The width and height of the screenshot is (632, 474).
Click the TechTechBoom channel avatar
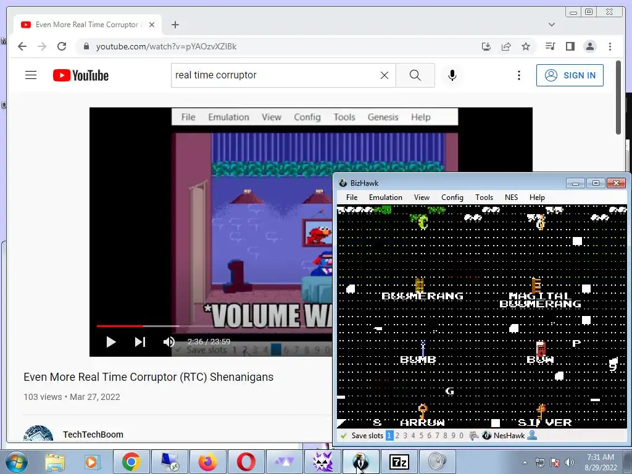point(38,434)
